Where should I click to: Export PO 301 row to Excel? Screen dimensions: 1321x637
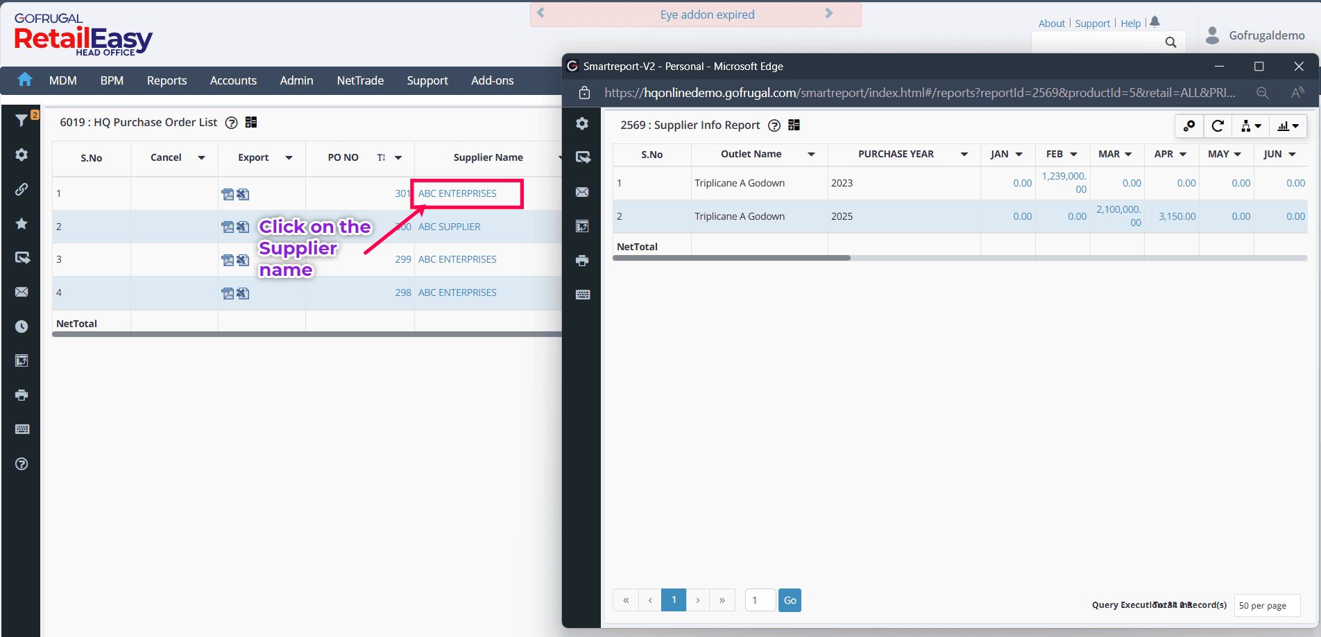pos(243,194)
